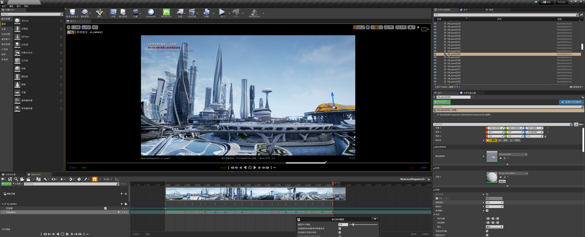Click the Blueprint/Add Script (蓝图/添加脚本) button
The image size is (585, 237).
571,102
